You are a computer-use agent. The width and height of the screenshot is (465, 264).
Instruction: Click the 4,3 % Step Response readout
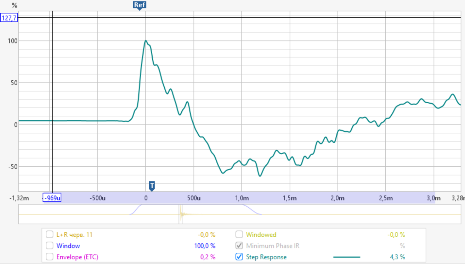pyautogui.click(x=397, y=257)
